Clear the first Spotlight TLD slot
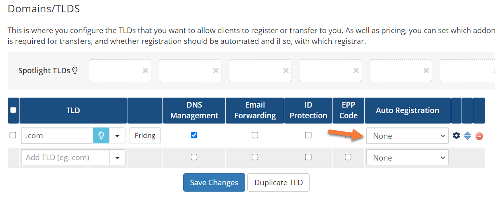The height and width of the screenshot is (198, 495). [x=145, y=71]
